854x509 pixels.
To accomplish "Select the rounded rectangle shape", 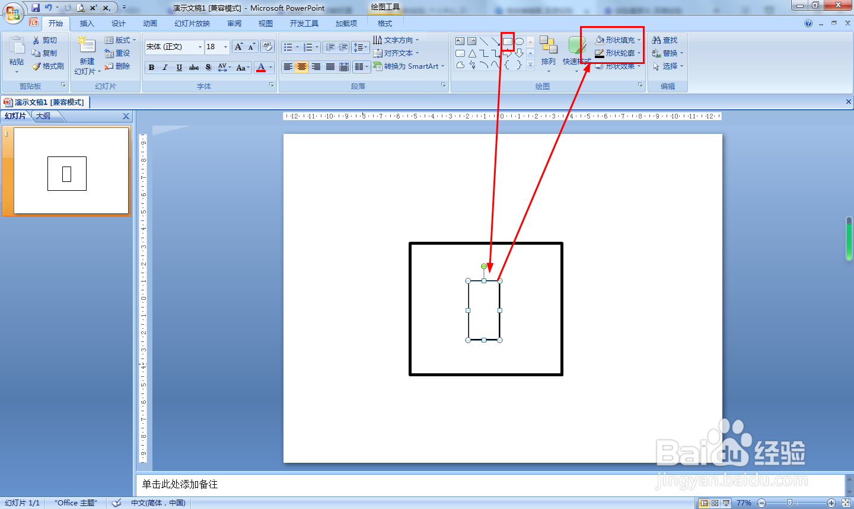I will click(x=460, y=53).
